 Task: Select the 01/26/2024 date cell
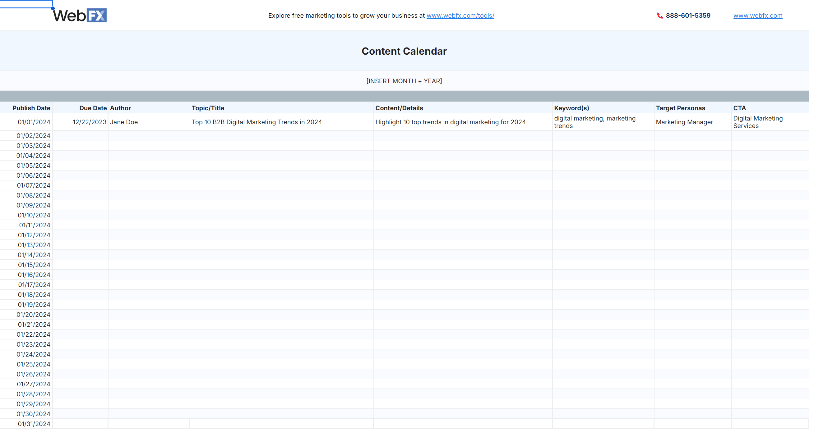point(26,374)
